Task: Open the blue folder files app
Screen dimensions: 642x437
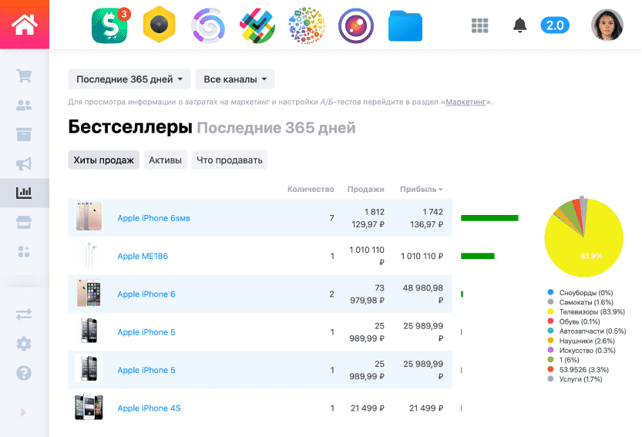Action: [405, 25]
